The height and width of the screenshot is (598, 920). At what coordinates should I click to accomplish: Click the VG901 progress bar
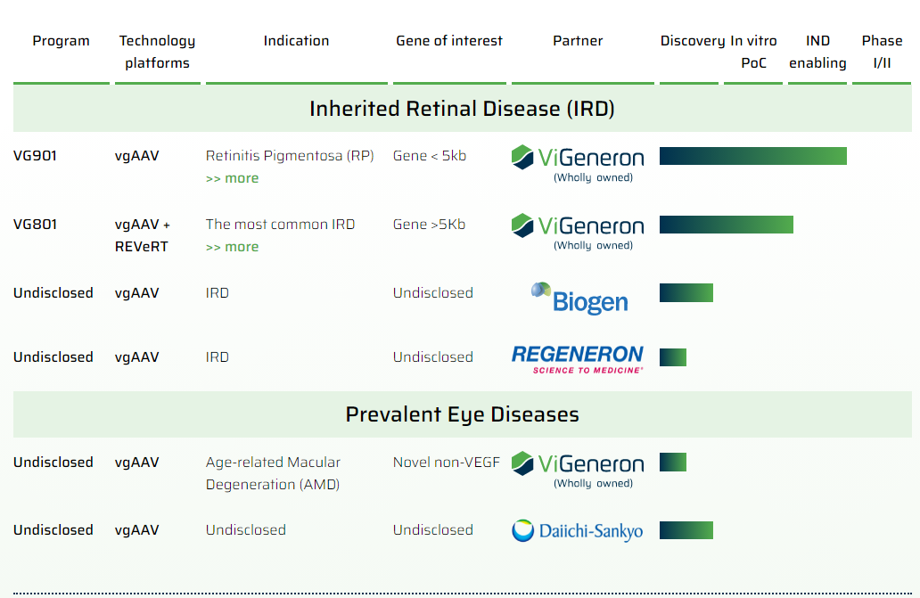pyautogui.click(x=752, y=156)
